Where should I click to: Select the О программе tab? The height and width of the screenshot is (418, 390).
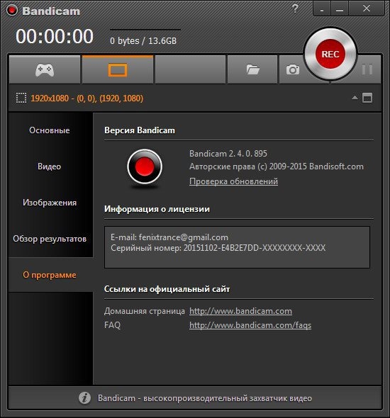50,275
